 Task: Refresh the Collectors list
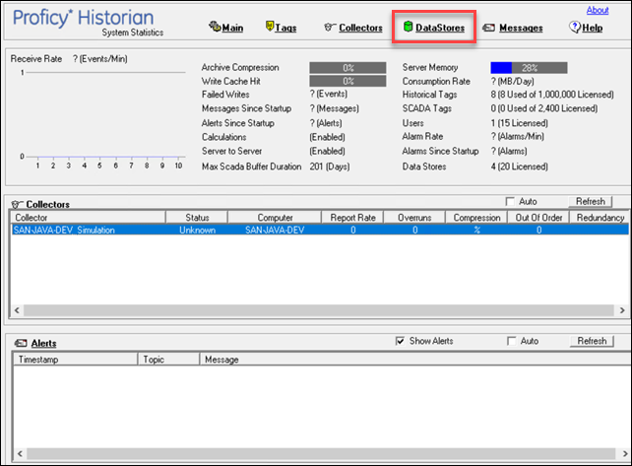[590, 201]
